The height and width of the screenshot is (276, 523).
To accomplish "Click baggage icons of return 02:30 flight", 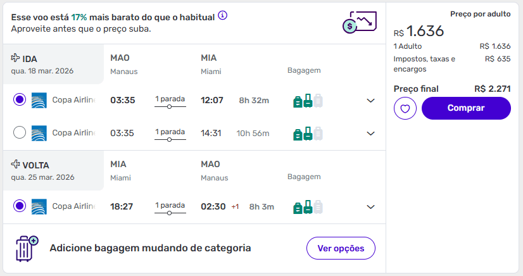I will (x=308, y=206).
